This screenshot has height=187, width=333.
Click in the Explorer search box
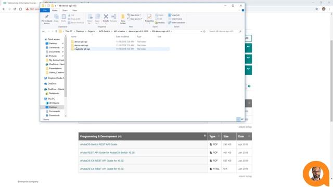pos(223,31)
